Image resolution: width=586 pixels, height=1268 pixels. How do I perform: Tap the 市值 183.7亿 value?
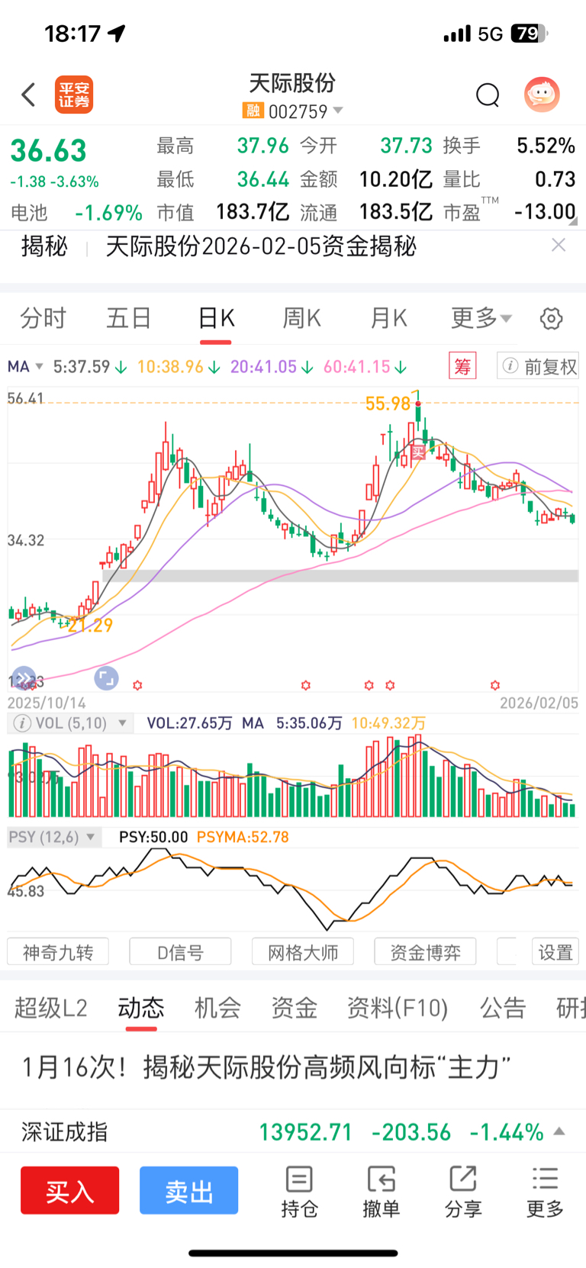click(253, 211)
